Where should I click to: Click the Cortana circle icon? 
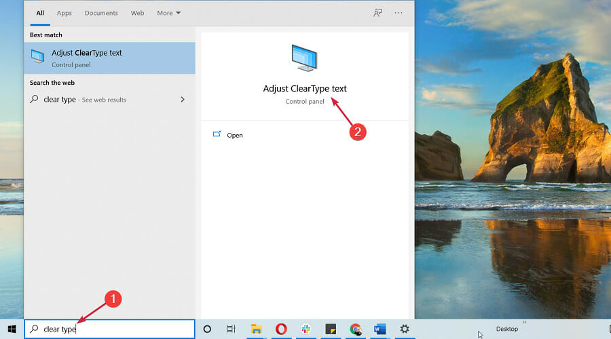(x=207, y=330)
